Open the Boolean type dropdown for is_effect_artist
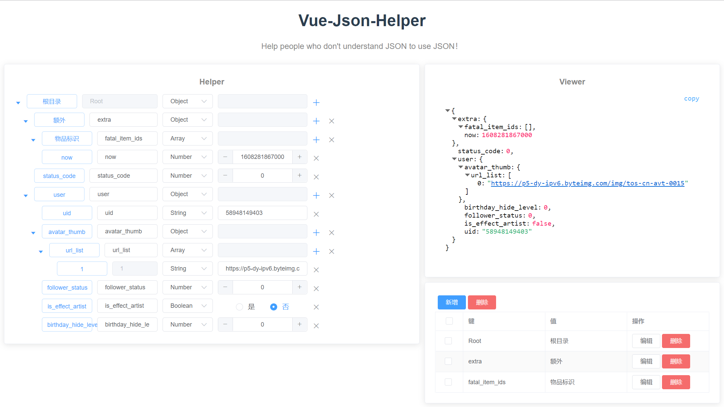This screenshot has width=724, height=407. tap(187, 306)
